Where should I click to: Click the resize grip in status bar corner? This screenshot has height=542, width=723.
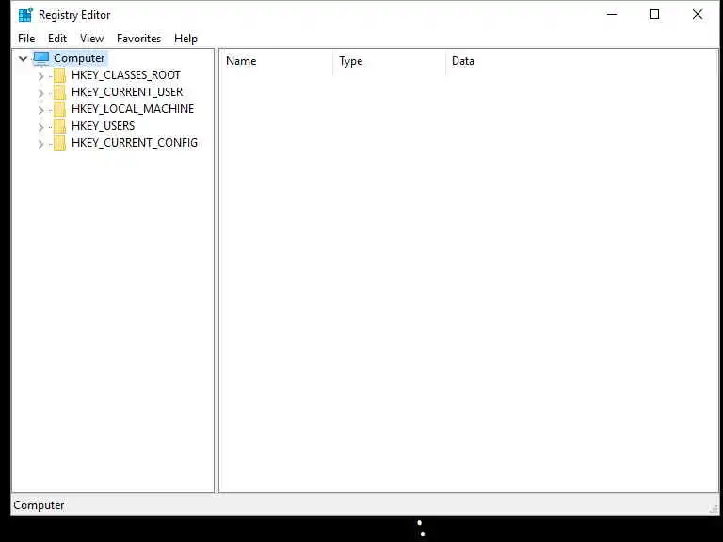tap(714, 508)
